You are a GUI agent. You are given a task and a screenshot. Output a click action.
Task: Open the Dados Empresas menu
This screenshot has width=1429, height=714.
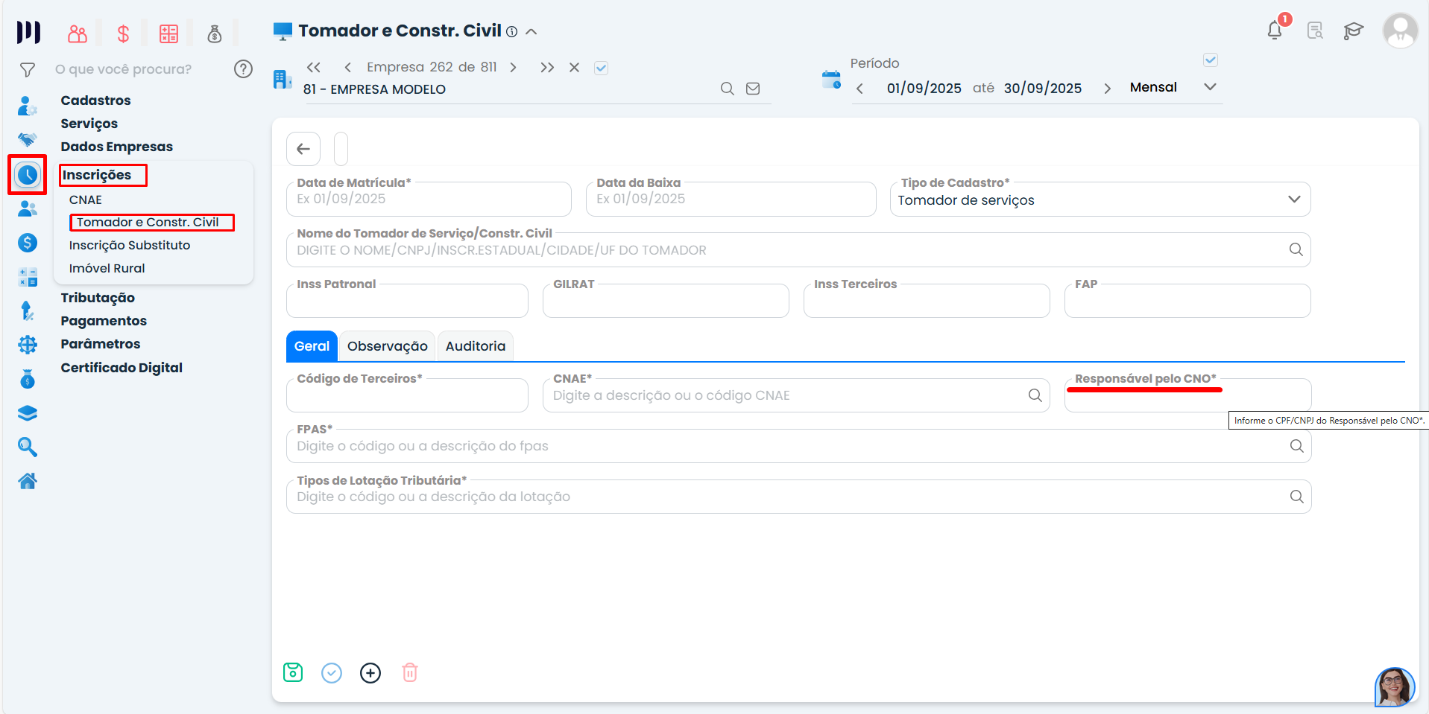117,147
